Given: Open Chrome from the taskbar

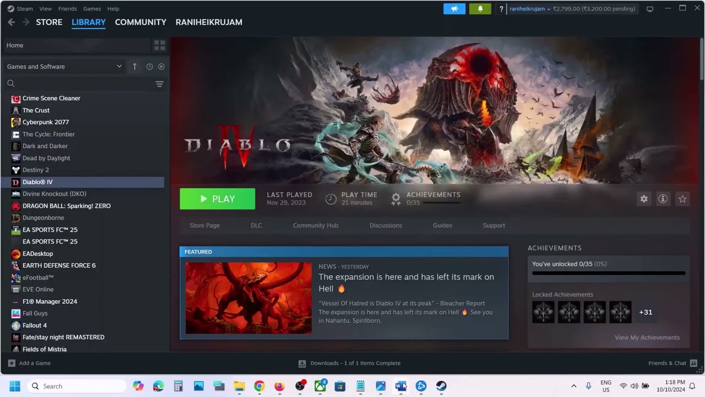Looking at the screenshot, I should click(259, 386).
